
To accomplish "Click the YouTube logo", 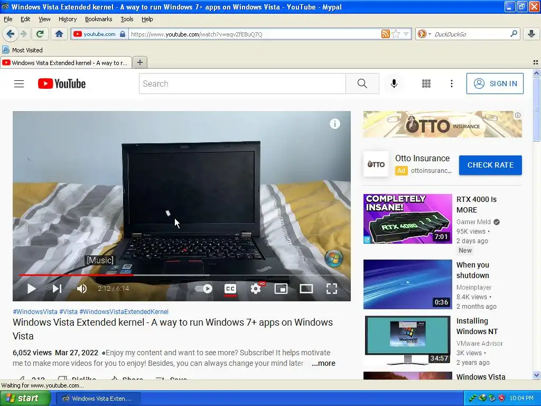I will click(62, 84).
